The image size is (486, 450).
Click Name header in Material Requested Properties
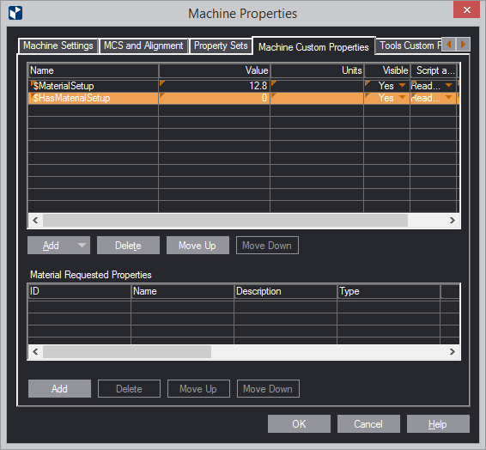182,291
